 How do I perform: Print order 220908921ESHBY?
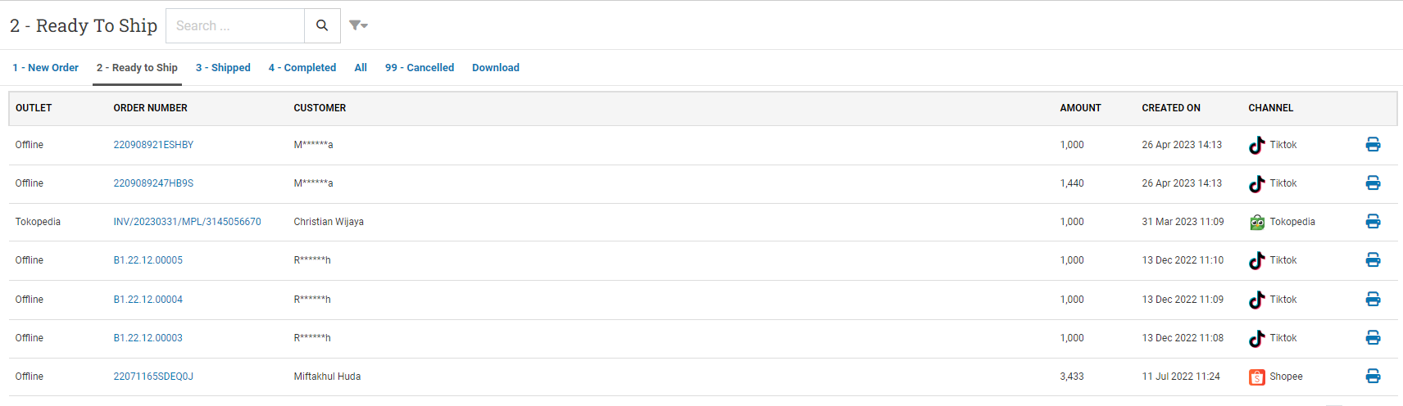pyautogui.click(x=1373, y=145)
